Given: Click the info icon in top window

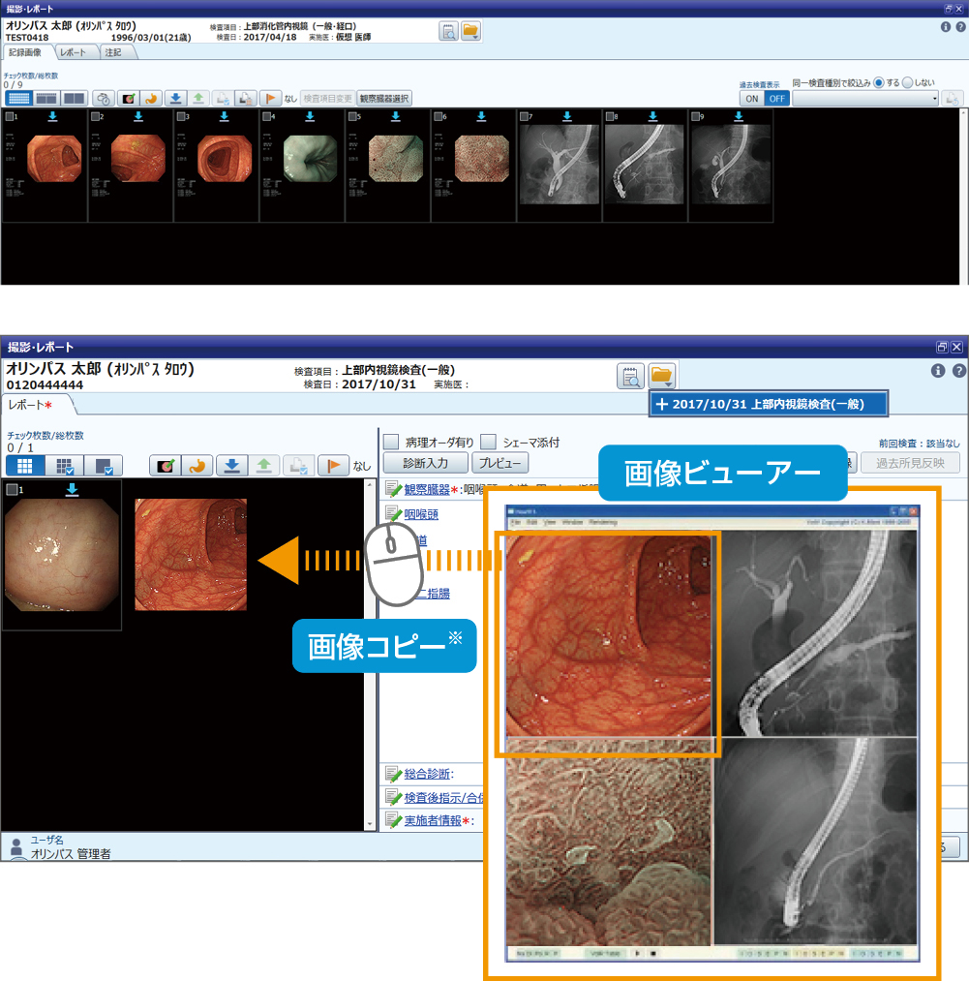Looking at the screenshot, I should [x=946, y=27].
